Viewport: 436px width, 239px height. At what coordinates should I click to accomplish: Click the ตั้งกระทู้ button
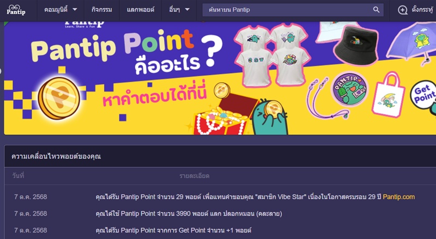416,10
